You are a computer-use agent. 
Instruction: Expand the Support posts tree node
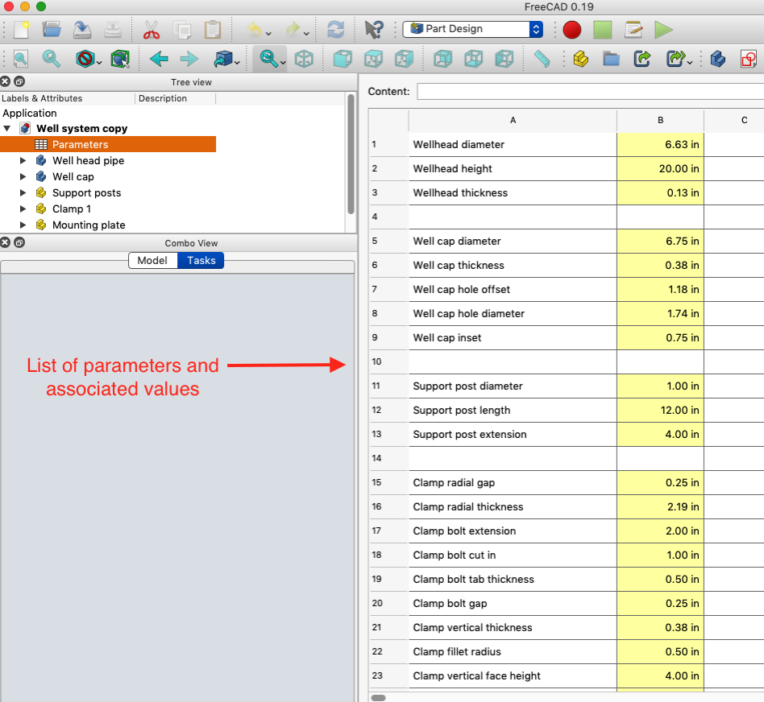(x=23, y=193)
